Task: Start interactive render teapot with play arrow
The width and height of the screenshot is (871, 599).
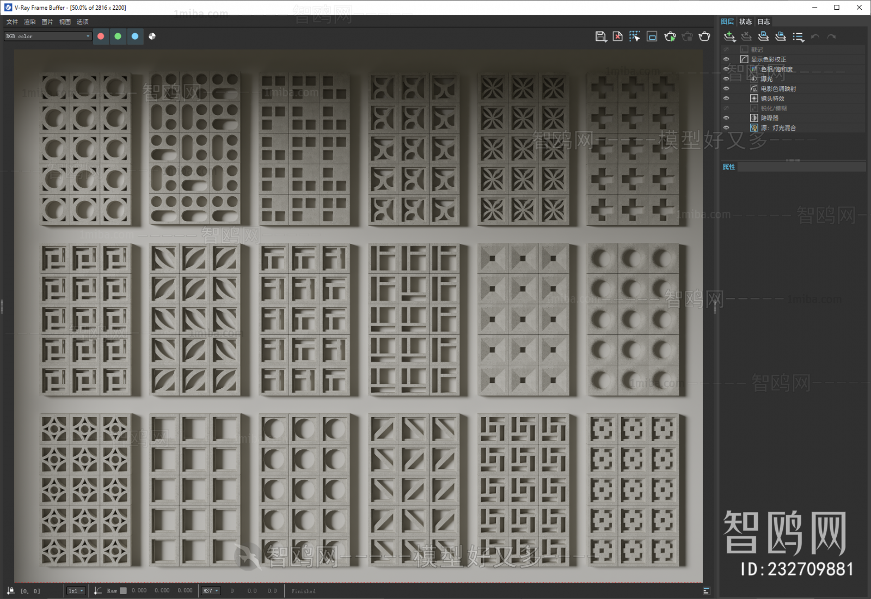Action: [x=670, y=36]
